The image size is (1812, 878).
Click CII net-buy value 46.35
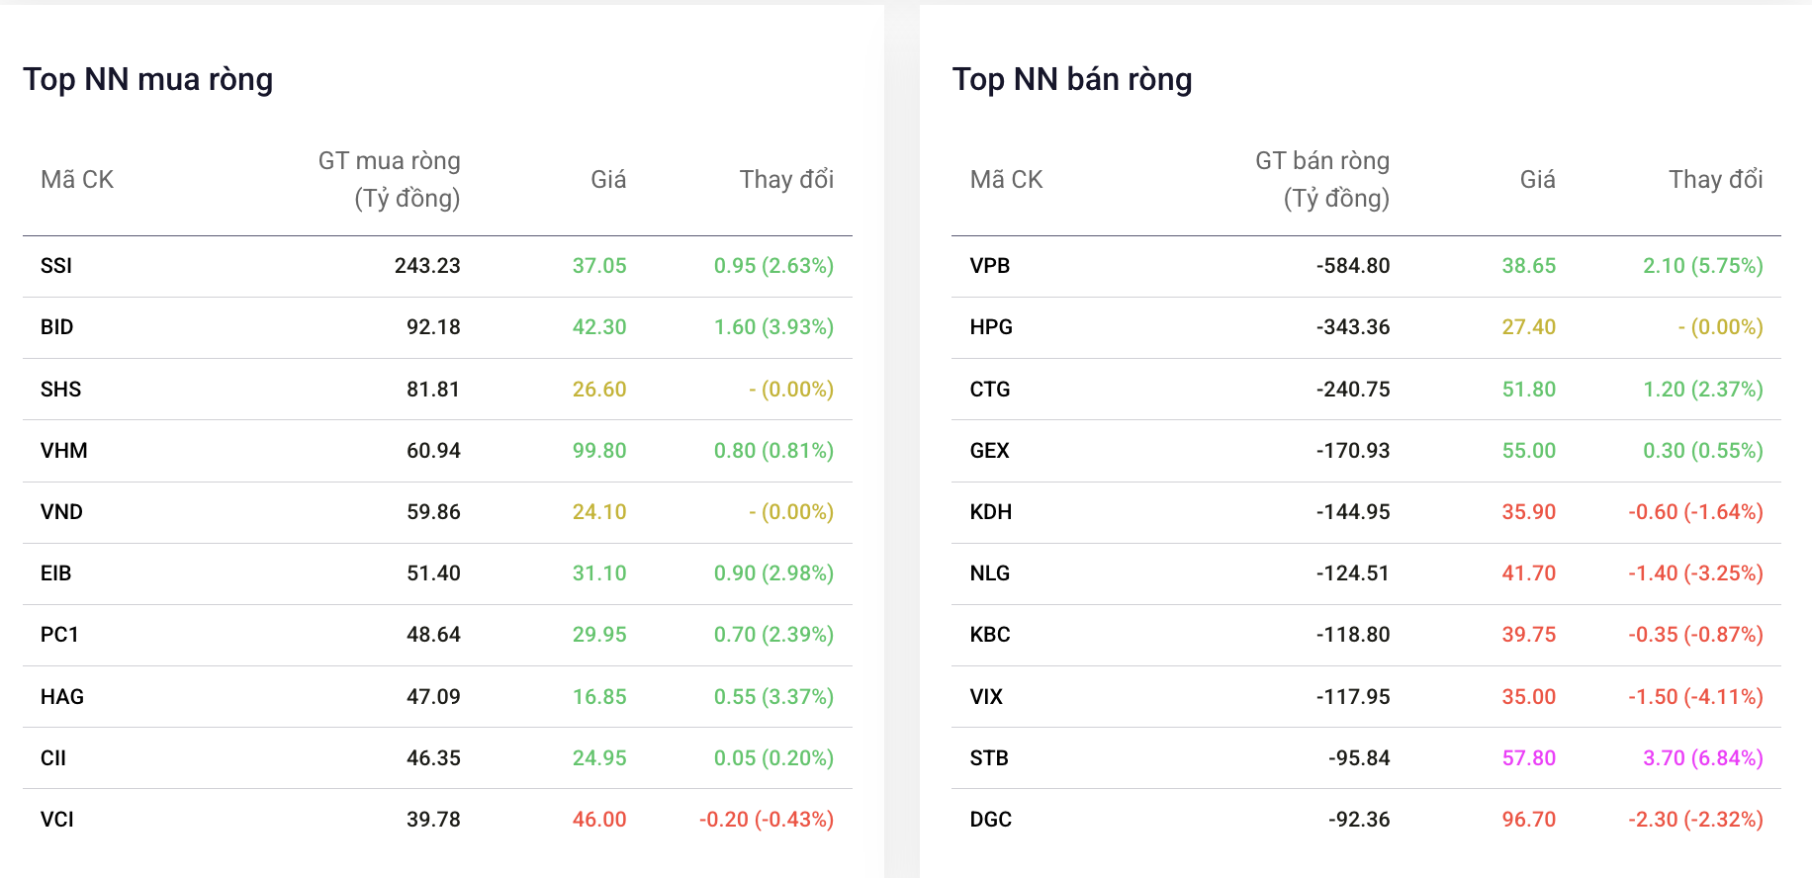433,758
